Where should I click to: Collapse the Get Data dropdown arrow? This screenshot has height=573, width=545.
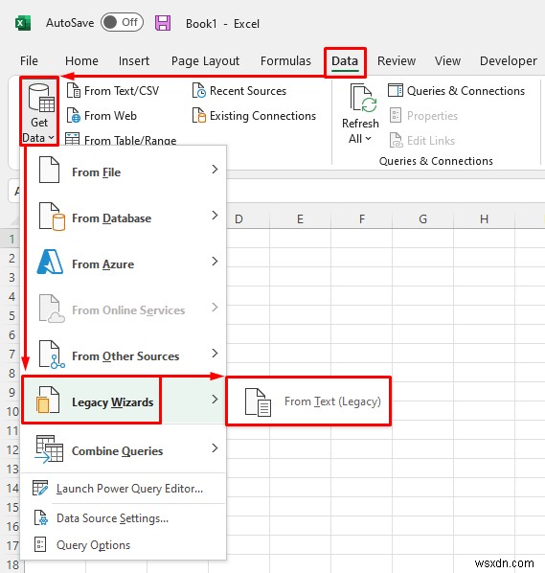[x=51, y=138]
